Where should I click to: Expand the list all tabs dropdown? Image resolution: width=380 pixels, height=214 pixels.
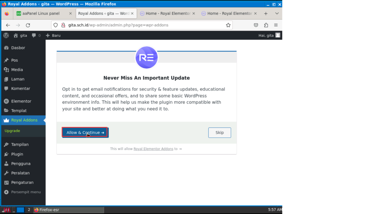(x=276, y=13)
